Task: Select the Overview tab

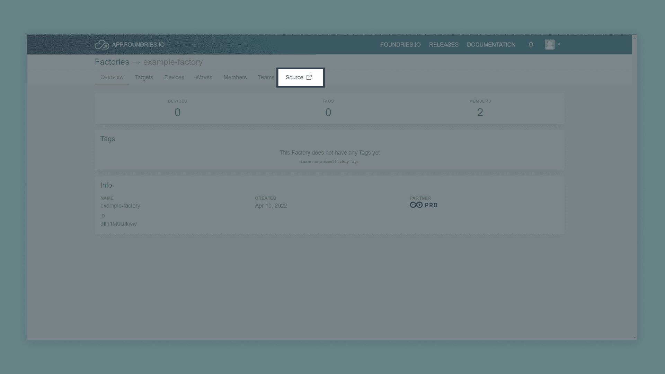Action: click(x=112, y=77)
